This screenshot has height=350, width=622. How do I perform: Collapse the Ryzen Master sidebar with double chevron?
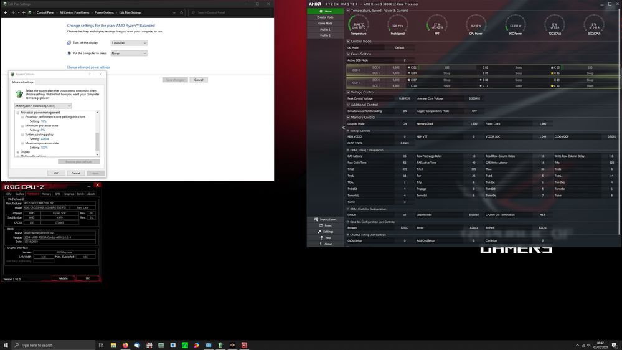click(344, 128)
